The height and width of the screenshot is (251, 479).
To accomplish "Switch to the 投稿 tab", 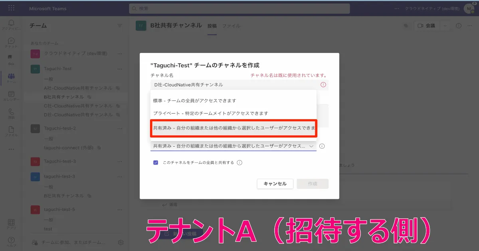I will pos(212,26).
